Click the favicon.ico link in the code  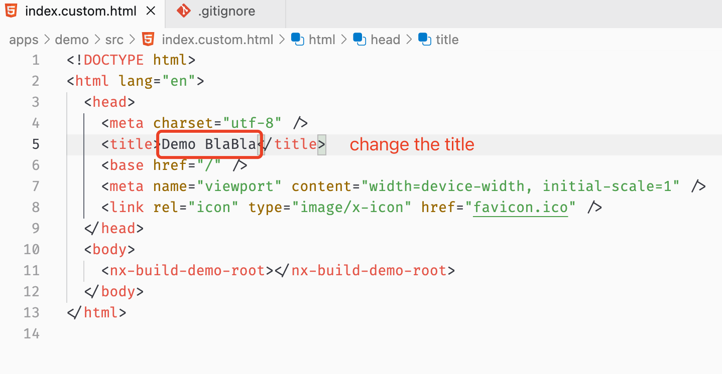520,207
